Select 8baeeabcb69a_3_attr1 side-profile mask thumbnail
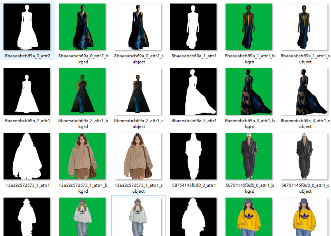 [194, 91]
